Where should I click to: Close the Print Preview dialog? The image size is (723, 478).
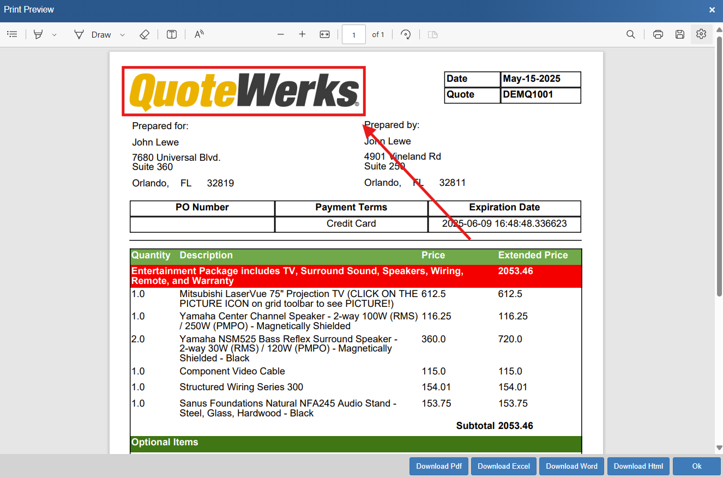(712, 10)
